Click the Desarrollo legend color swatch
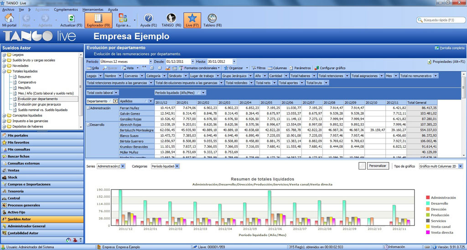467x250 pixels. (428, 203)
